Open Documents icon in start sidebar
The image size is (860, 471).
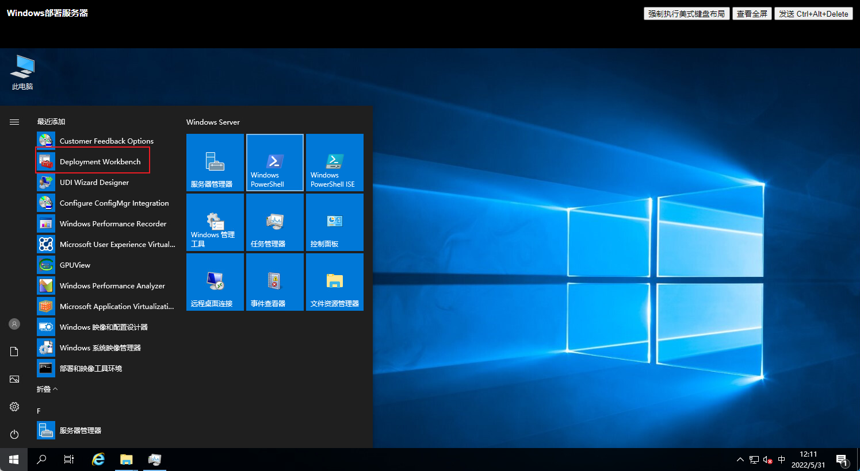[x=14, y=352]
